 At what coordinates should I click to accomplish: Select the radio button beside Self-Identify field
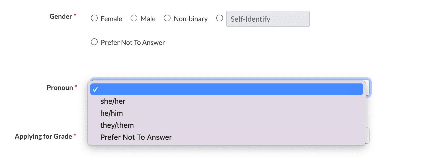(x=220, y=18)
